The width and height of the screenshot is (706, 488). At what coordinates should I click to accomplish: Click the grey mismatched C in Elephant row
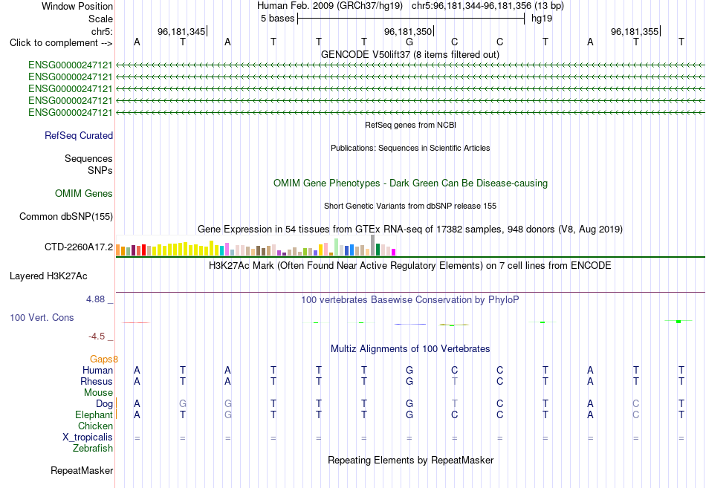click(x=635, y=414)
